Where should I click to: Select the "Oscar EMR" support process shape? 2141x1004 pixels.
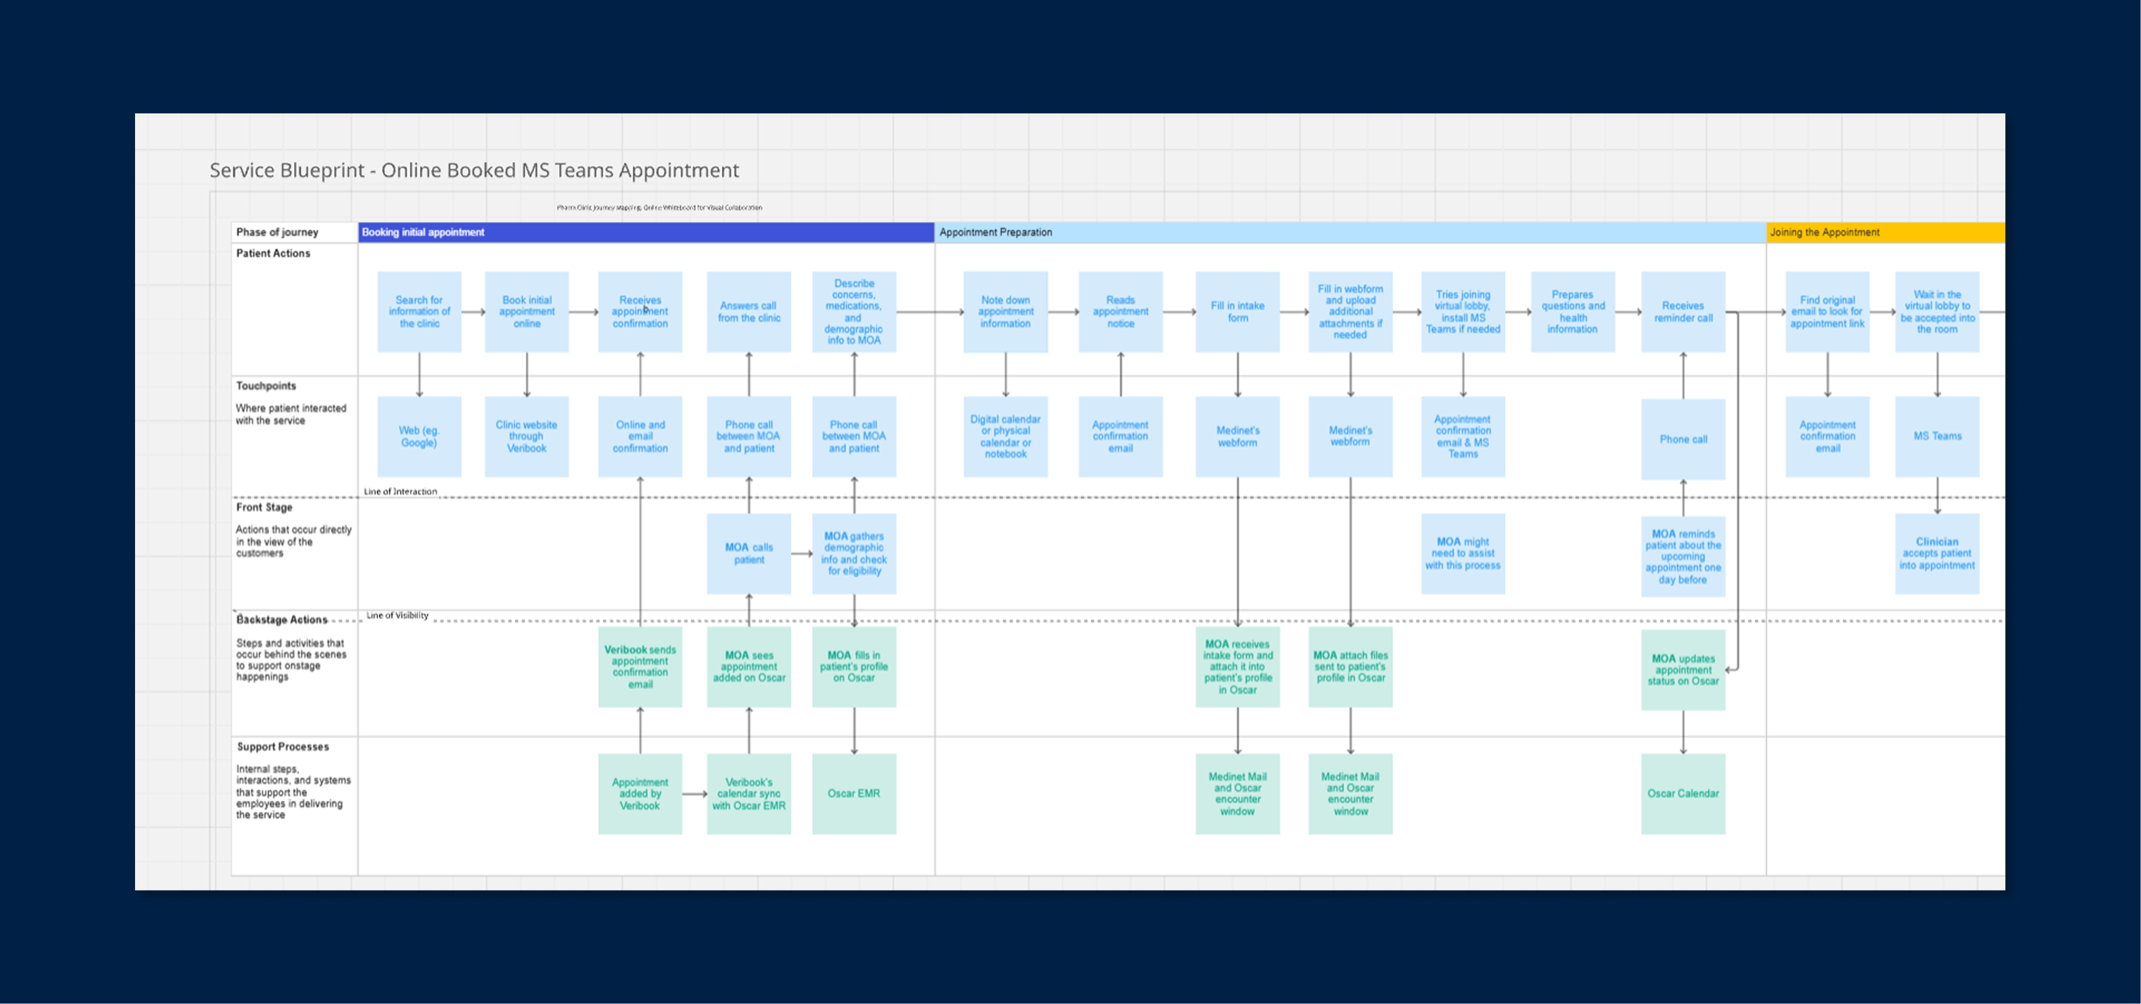pos(854,793)
